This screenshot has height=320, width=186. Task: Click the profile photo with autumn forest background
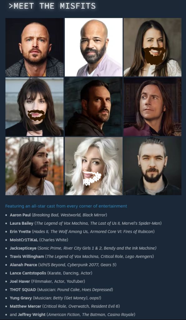[35, 166]
